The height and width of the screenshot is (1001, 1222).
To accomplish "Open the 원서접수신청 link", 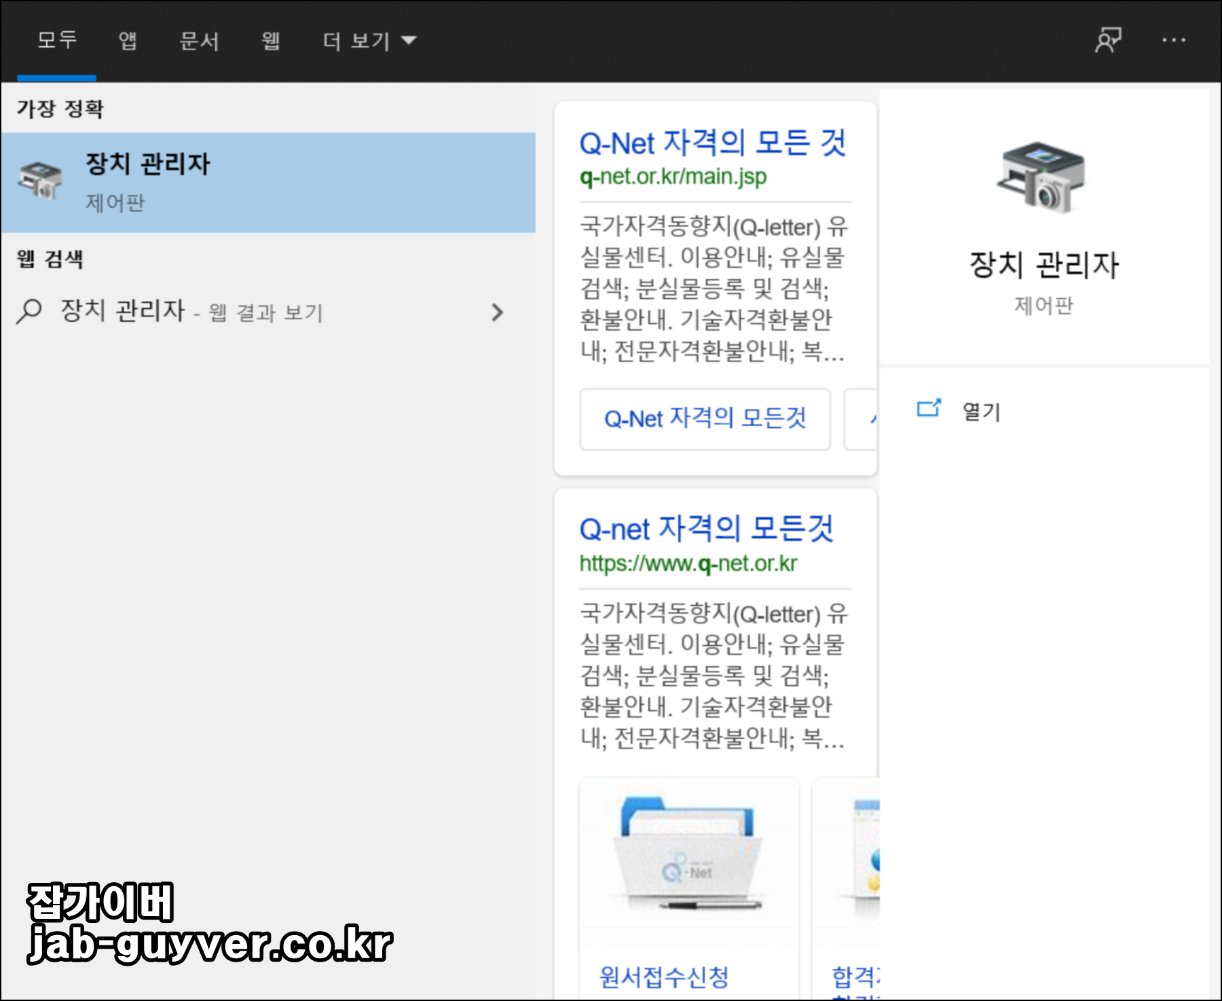I will 664,977.
